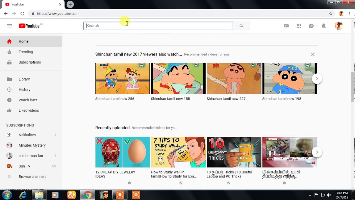The width and height of the screenshot is (355, 200).
Task: Open the Windows Start button
Action: (7, 195)
